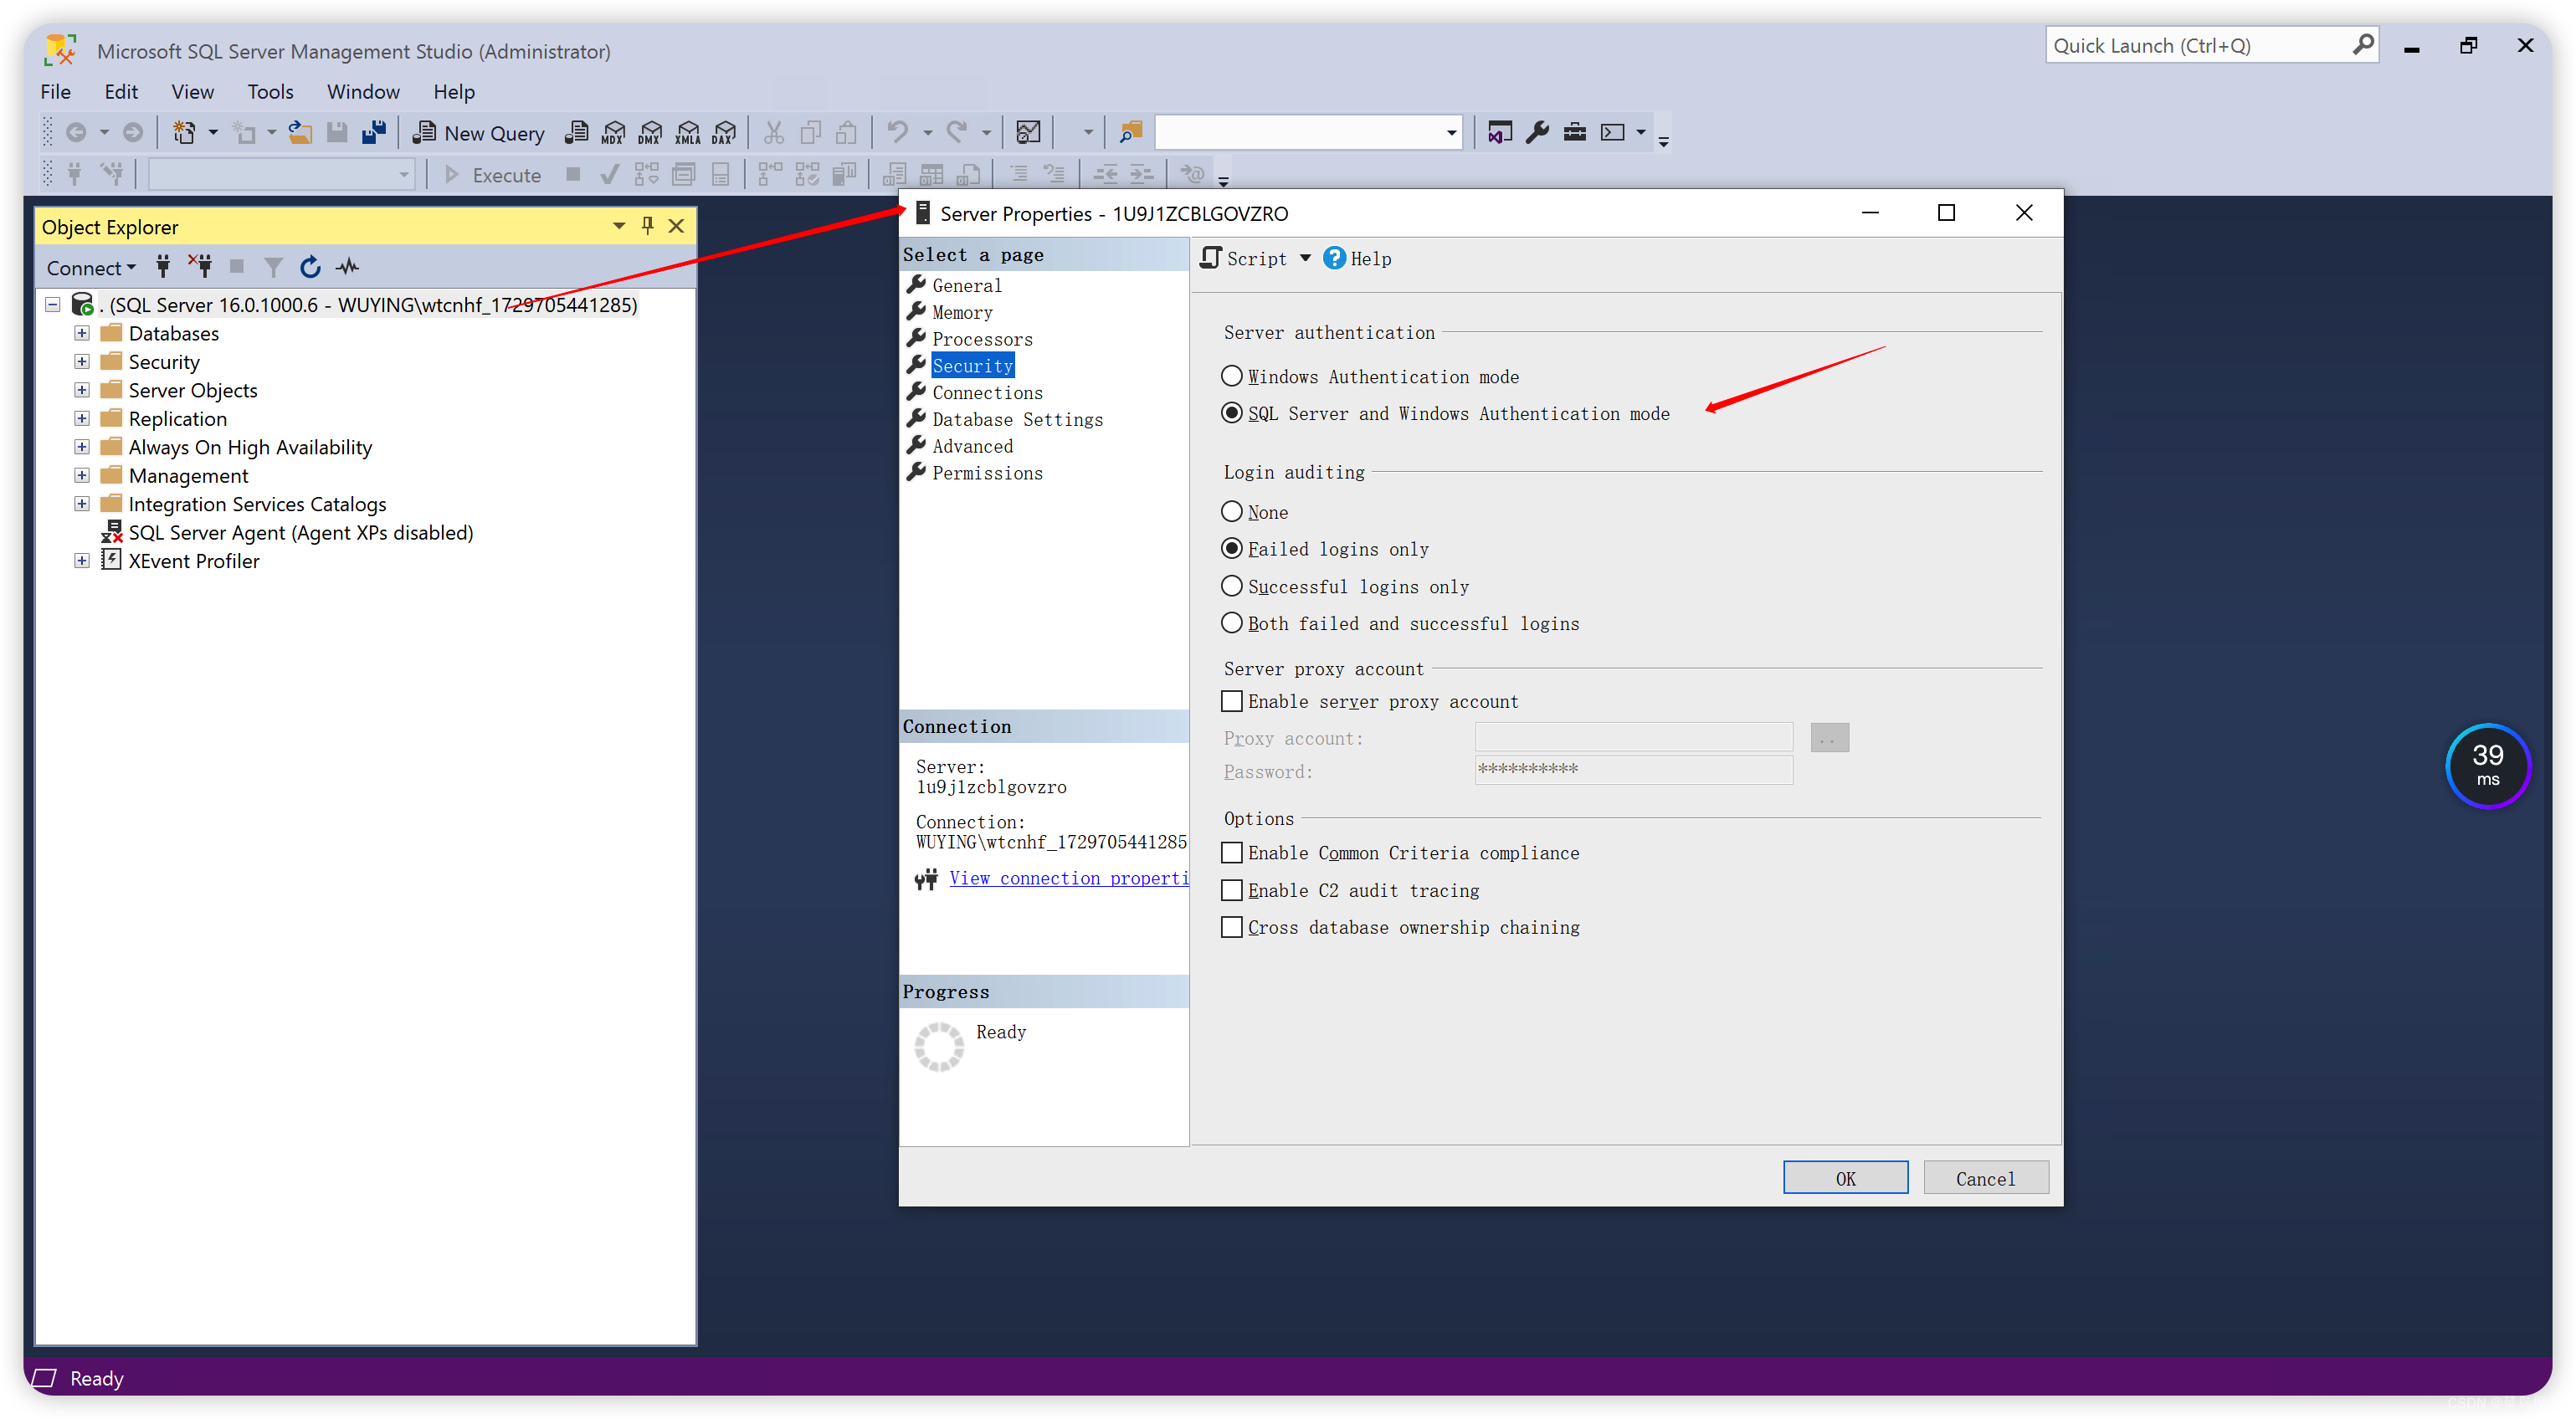
Task: Click the Refresh Object Explorer icon
Action: [308, 264]
